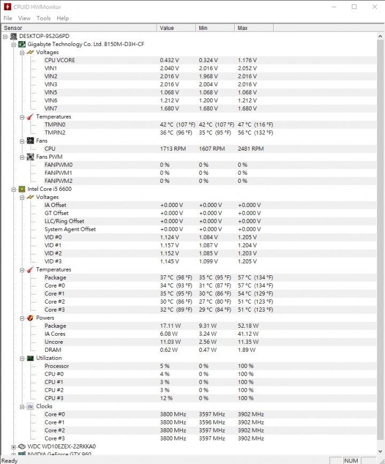Collapse the Powers group
The image size is (385, 464).
(x=22, y=319)
